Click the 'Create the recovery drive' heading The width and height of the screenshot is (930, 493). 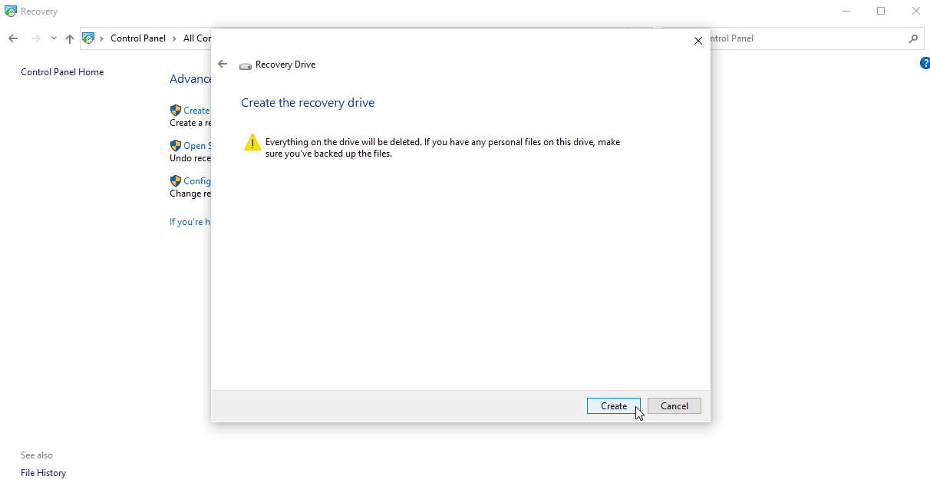coord(308,103)
